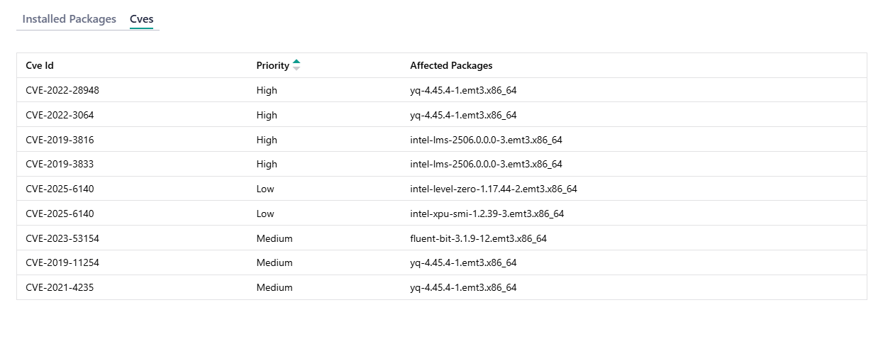Select the intel-lms package in the CVE-2019-3833 row
The width and height of the screenshot is (883, 349).
pyautogui.click(x=486, y=164)
